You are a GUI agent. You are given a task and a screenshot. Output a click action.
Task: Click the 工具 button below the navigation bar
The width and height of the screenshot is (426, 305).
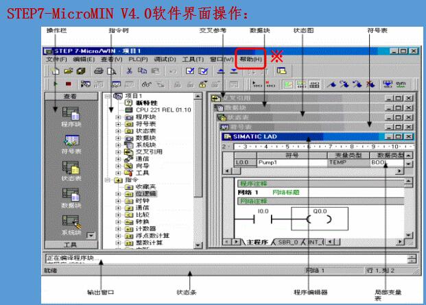click(x=71, y=245)
